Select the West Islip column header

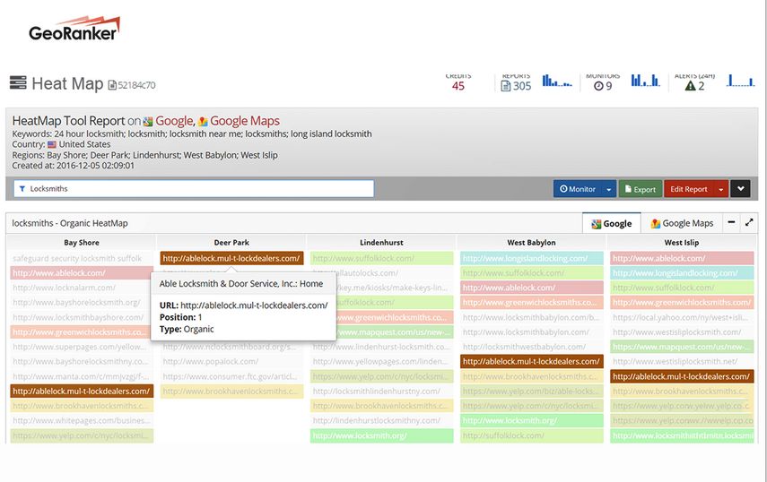pyautogui.click(x=682, y=242)
